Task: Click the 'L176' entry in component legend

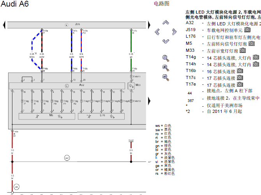Action: click(190, 36)
